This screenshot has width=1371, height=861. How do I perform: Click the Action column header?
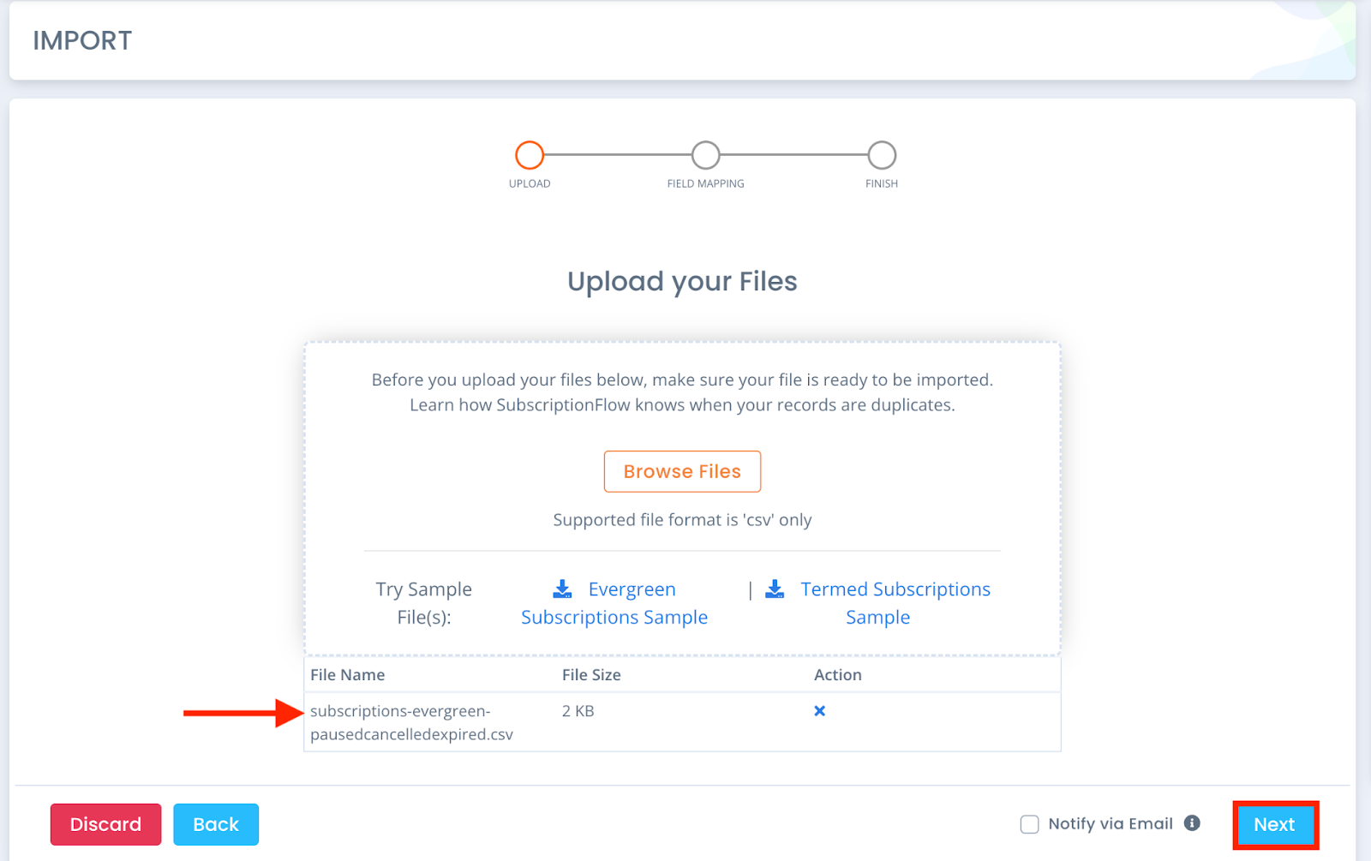click(838, 675)
